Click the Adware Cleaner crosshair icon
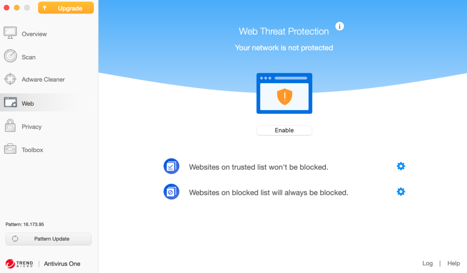The height and width of the screenshot is (273, 467). (x=10, y=79)
